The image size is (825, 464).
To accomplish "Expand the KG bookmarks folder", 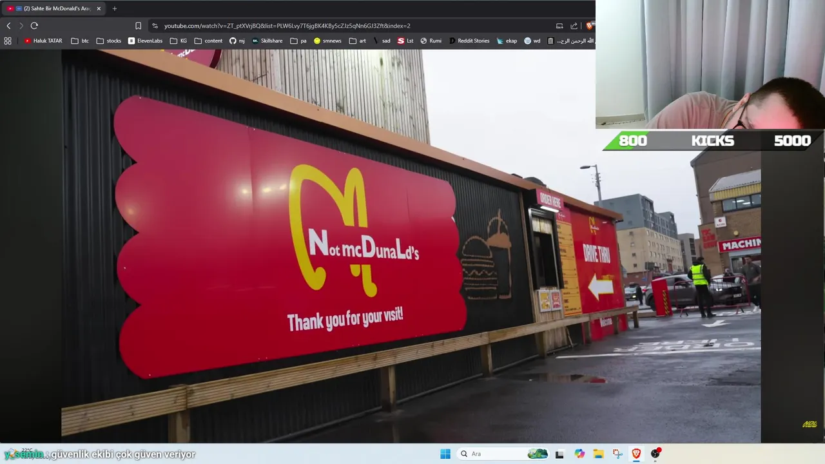I will [179, 41].
